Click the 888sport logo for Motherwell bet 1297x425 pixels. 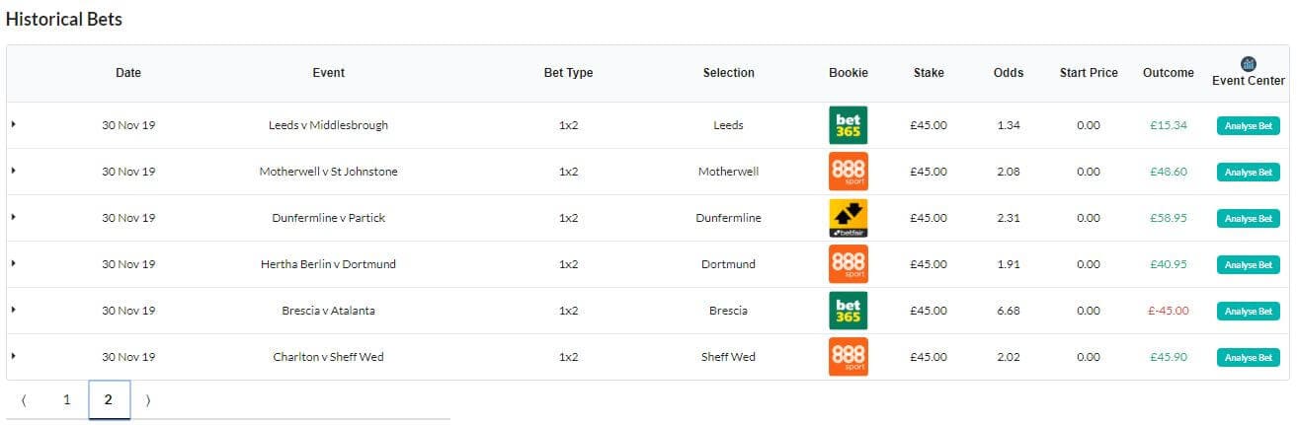[x=848, y=172]
